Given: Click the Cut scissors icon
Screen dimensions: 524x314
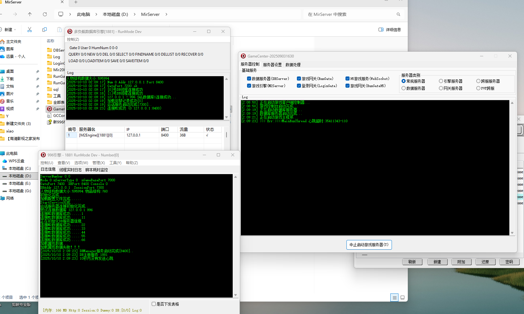Looking at the screenshot, I should point(30,30).
